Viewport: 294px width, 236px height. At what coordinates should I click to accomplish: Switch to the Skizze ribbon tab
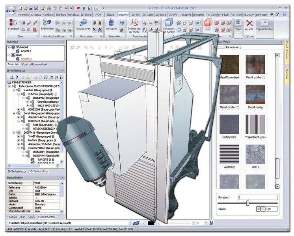coord(110,15)
